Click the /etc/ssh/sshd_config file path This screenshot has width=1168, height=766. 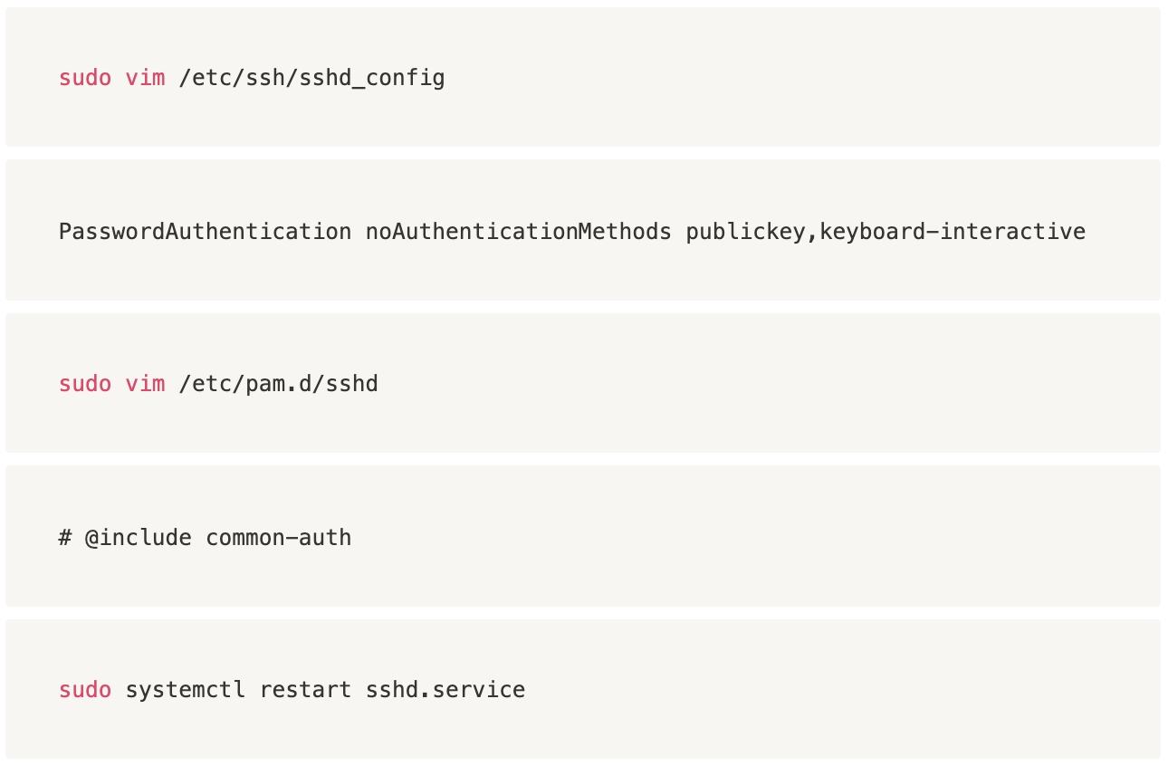pos(311,78)
